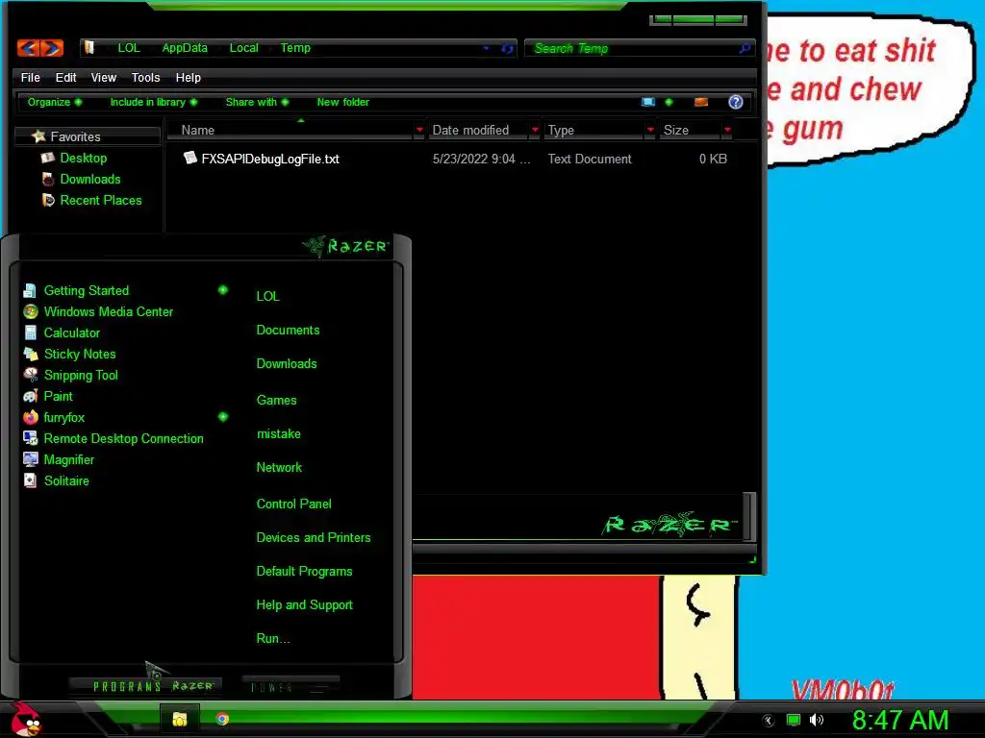
Task: Click the Recent Places icon
Action: pos(48,200)
